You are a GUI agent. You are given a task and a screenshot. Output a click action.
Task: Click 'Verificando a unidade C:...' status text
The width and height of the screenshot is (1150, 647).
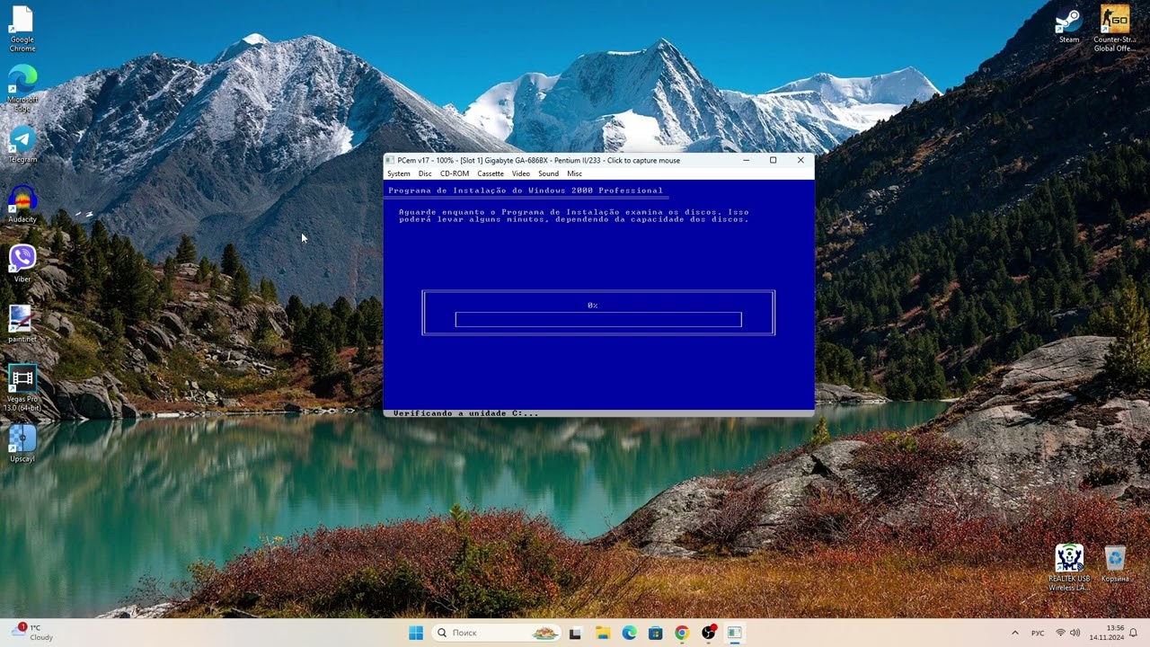466,413
